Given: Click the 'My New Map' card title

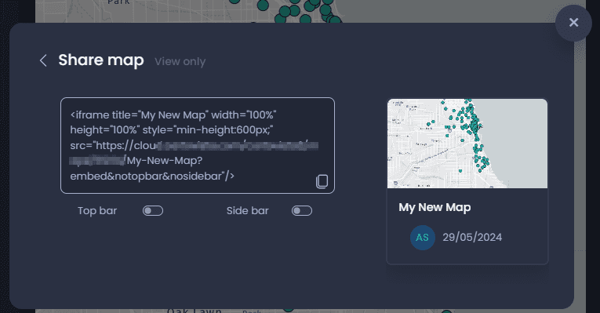Looking at the screenshot, I should (x=435, y=207).
